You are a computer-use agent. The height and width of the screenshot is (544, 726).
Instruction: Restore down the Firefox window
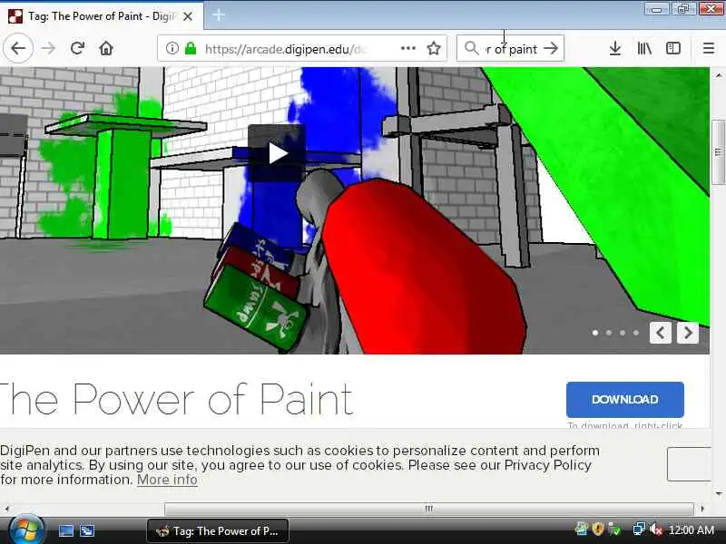point(683,9)
